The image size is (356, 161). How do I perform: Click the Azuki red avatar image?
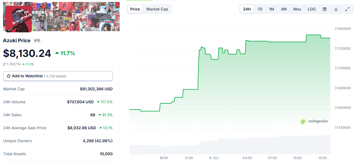tap(18, 19)
